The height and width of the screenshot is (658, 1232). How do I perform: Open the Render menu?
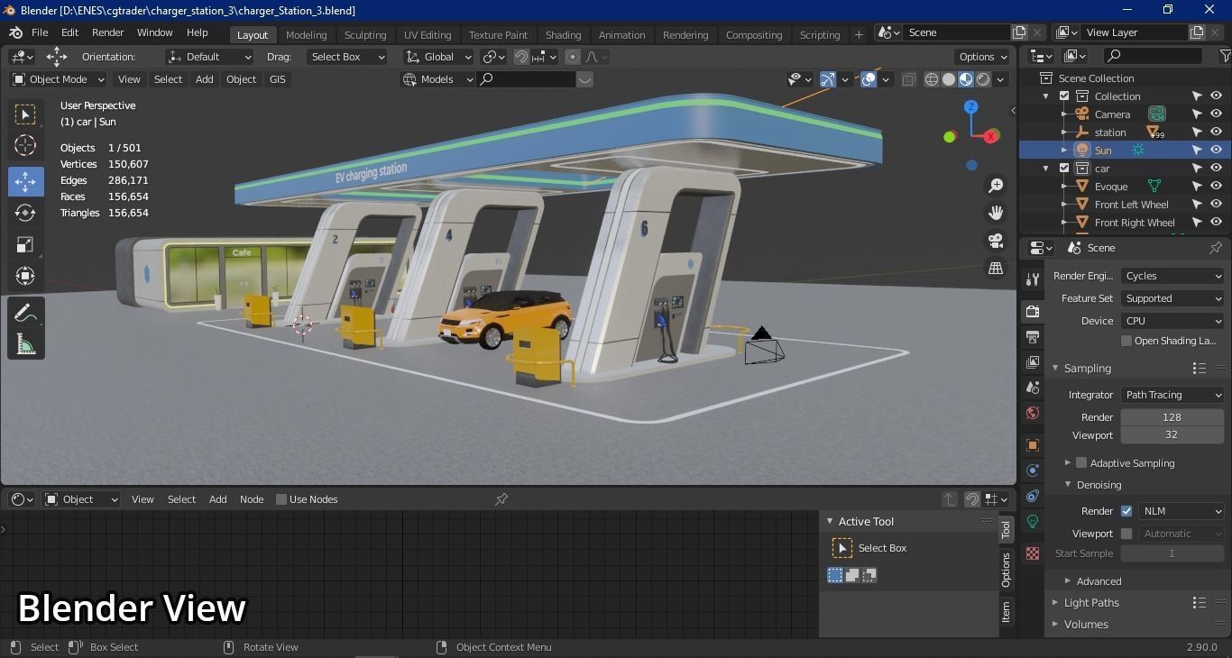[x=107, y=32]
